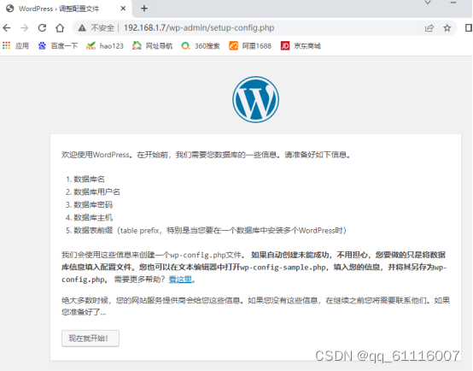Bookmark this page with the star icon
473x371 pixels.
(x=447, y=28)
